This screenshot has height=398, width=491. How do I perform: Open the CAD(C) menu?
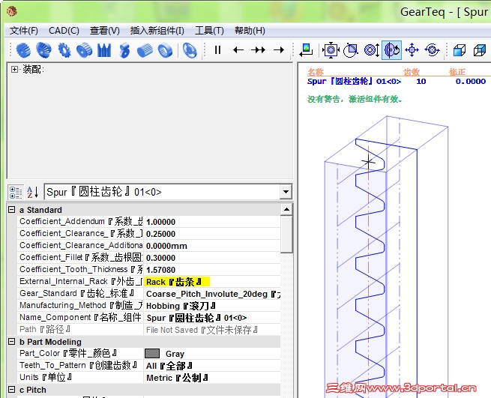pos(64,31)
